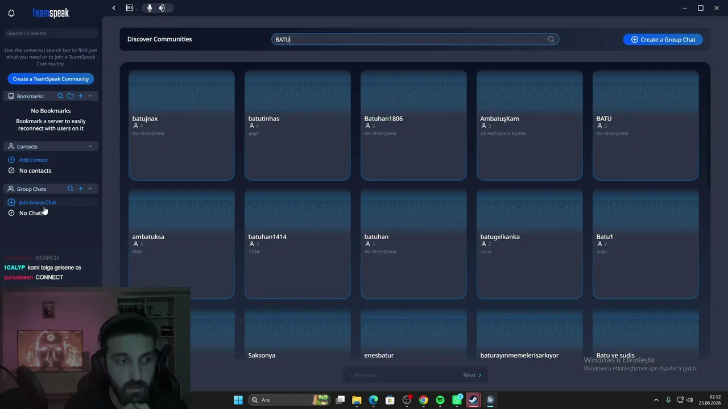Click the TeamSpeak logo
The image size is (728, 409).
tap(51, 12)
